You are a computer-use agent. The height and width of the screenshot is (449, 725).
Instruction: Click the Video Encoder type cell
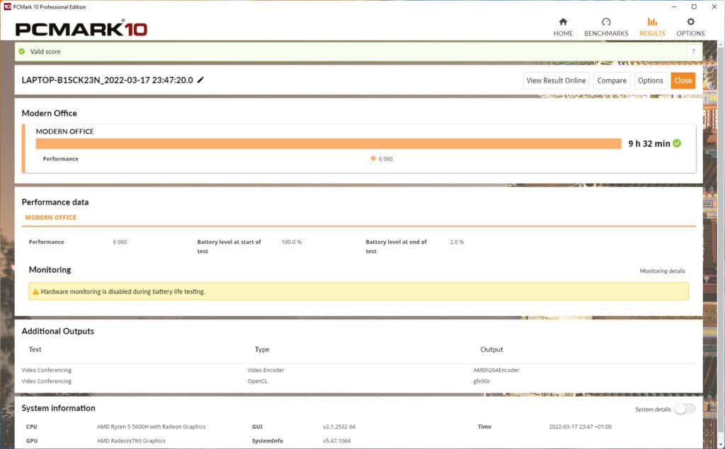tap(266, 370)
